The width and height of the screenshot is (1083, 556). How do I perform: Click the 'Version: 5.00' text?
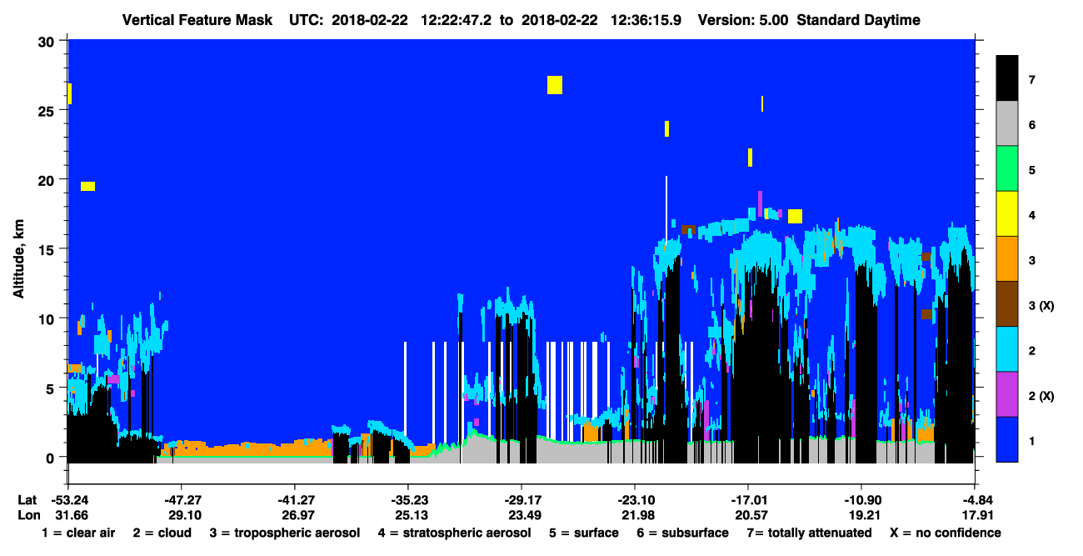coord(742,20)
